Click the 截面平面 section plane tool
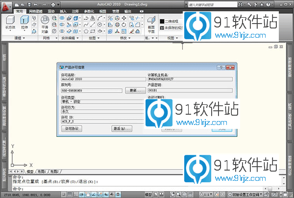The height and width of the screenshot is (198, 294). click(x=151, y=25)
